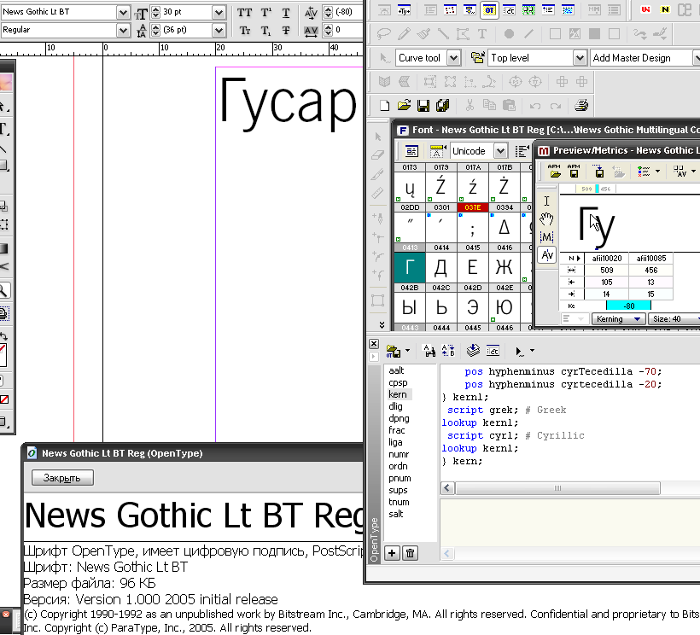Select the frac feature in OpenType list
The image size is (700, 635).
[x=397, y=430]
